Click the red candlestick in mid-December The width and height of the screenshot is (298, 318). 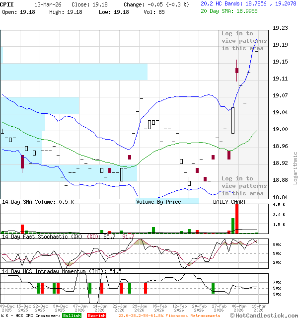pyautogui.click(x=22, y=161)
